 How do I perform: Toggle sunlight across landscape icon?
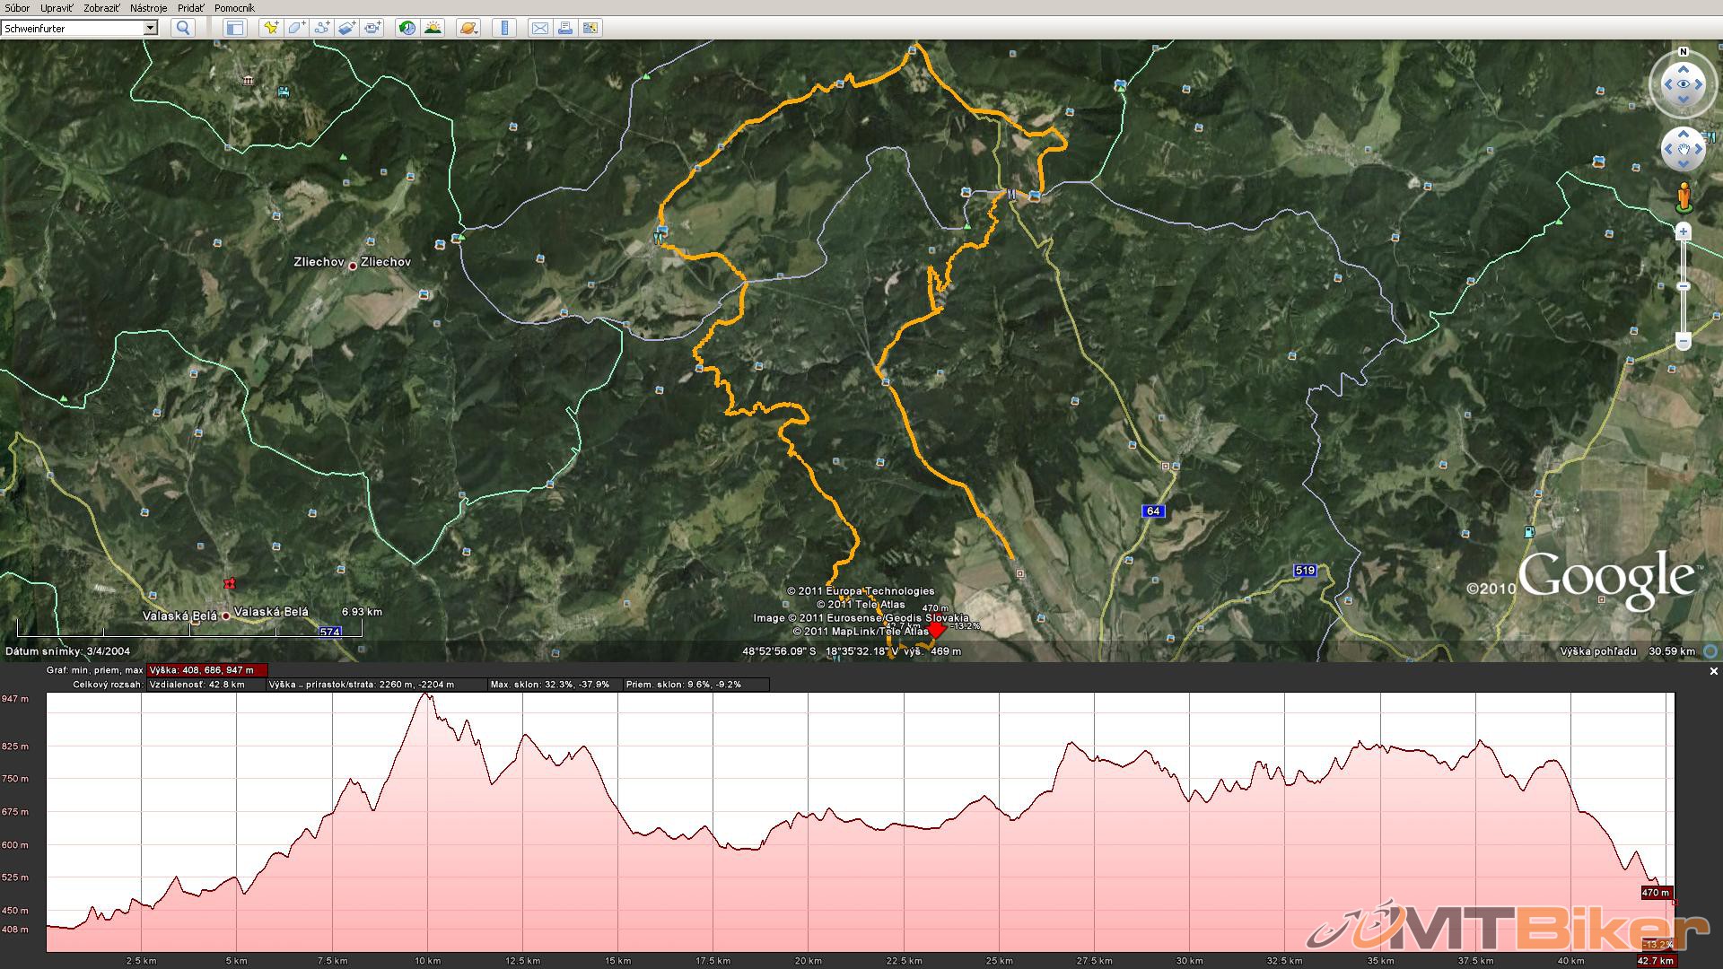point(433,28)
